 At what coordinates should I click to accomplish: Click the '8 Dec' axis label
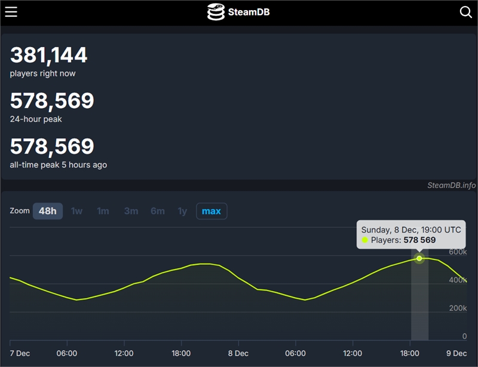tap(238, 353)
